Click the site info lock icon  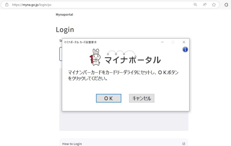click(7, 5)
